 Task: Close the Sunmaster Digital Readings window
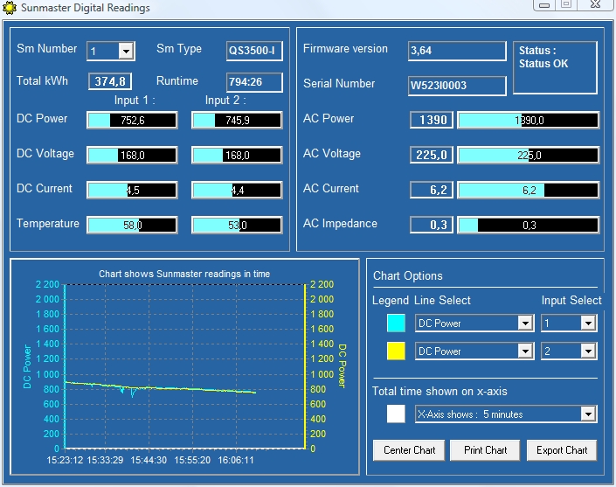coord(596,4)
